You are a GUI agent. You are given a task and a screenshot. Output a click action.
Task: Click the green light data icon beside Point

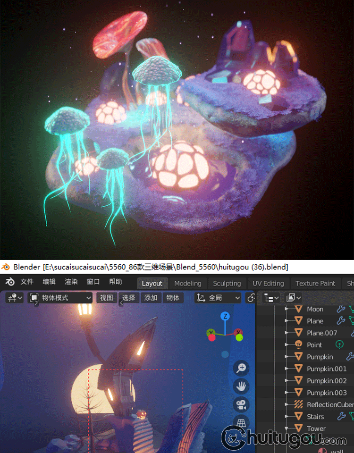coord(339,345)
